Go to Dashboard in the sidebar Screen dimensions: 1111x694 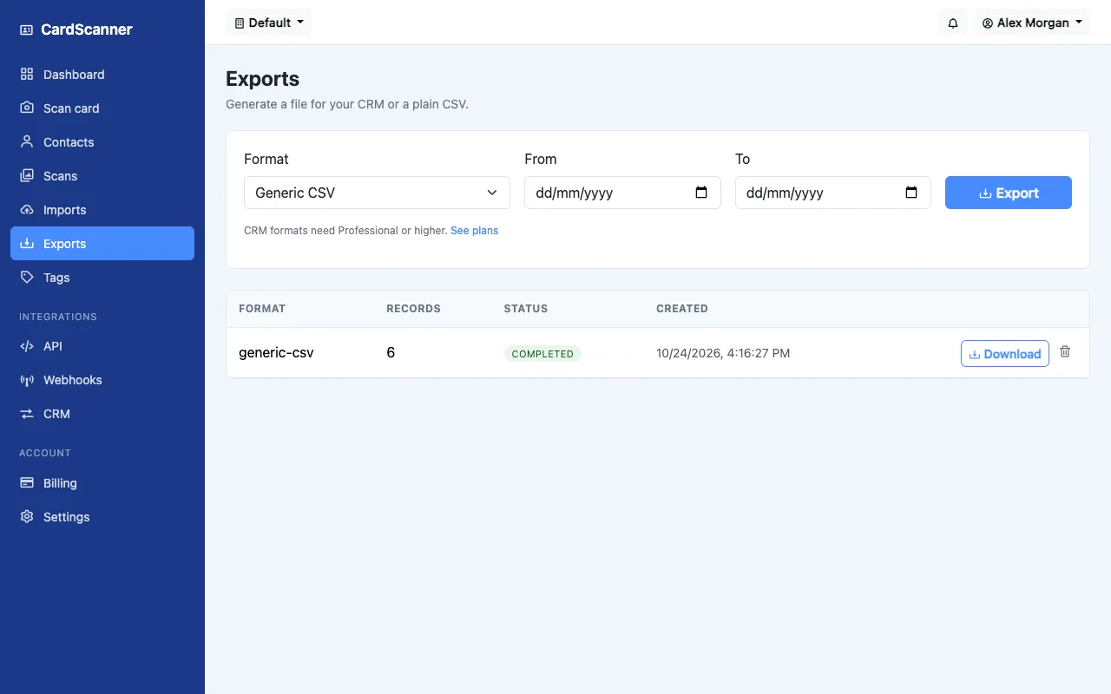click(x=102, y=75)
